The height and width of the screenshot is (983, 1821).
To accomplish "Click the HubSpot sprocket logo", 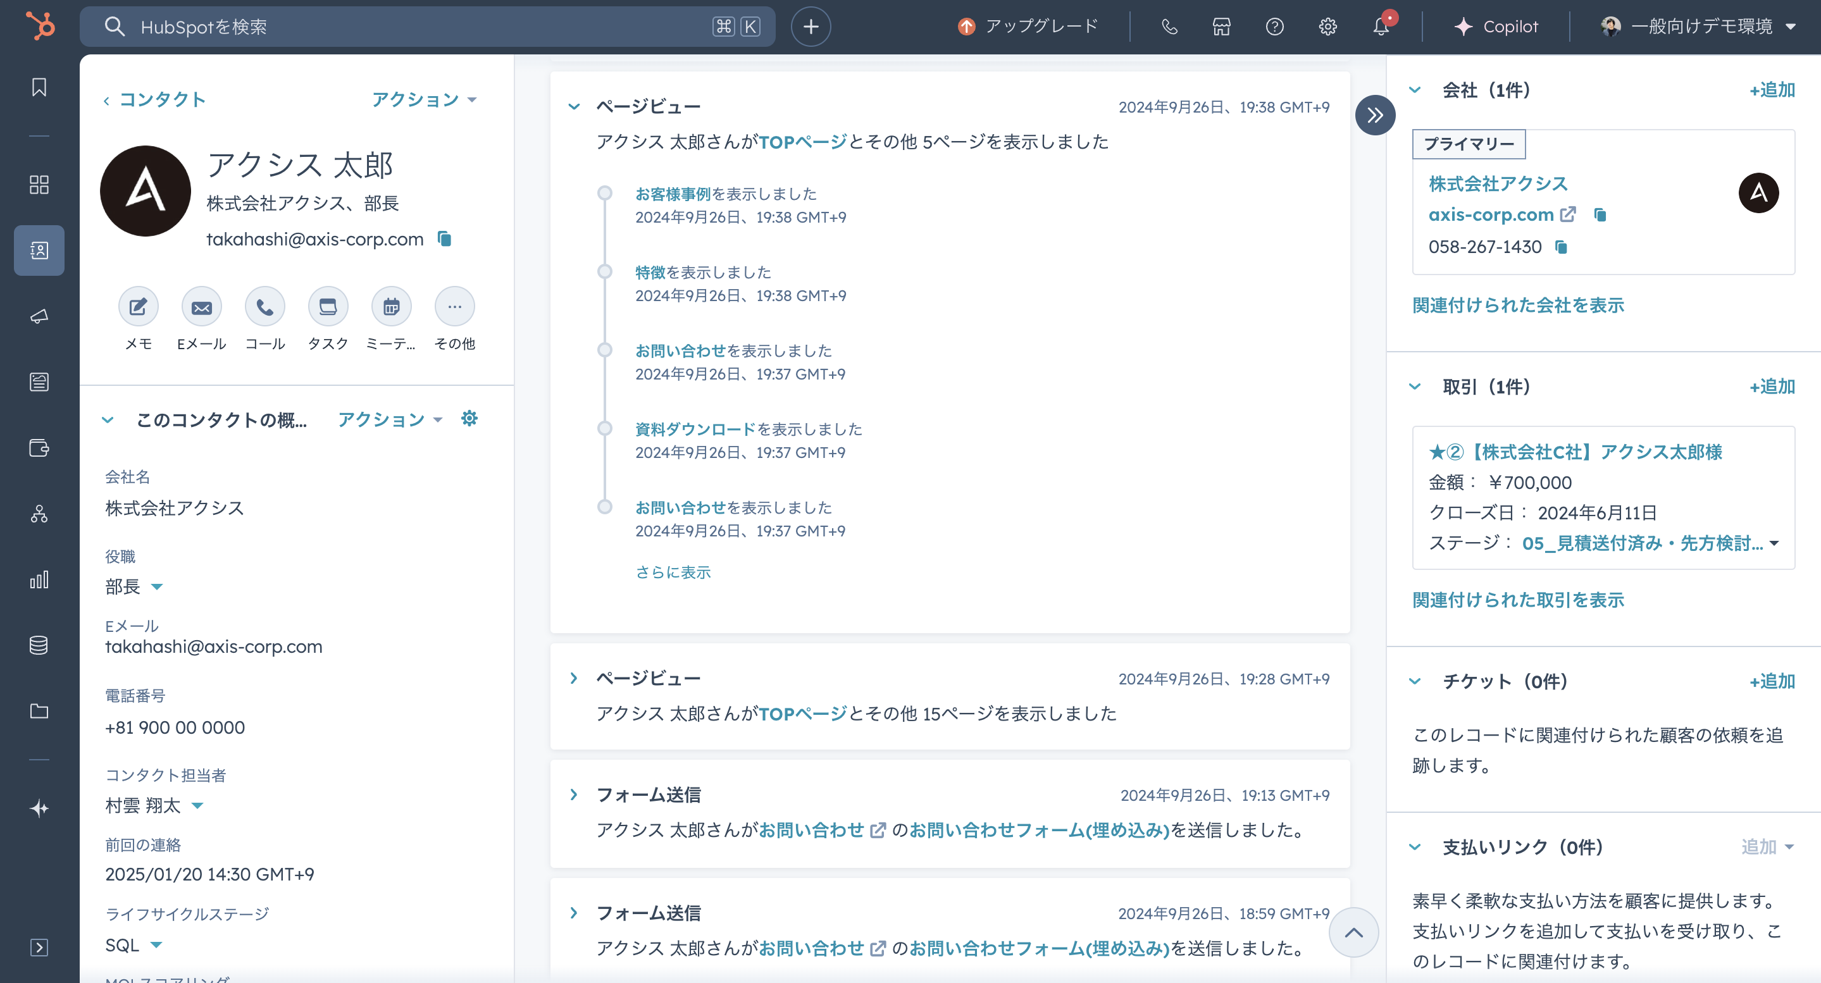I will (40, 26).
